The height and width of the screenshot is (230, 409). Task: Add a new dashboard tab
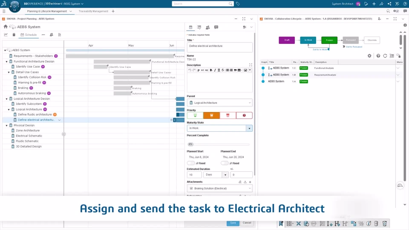tap(113, 11)
